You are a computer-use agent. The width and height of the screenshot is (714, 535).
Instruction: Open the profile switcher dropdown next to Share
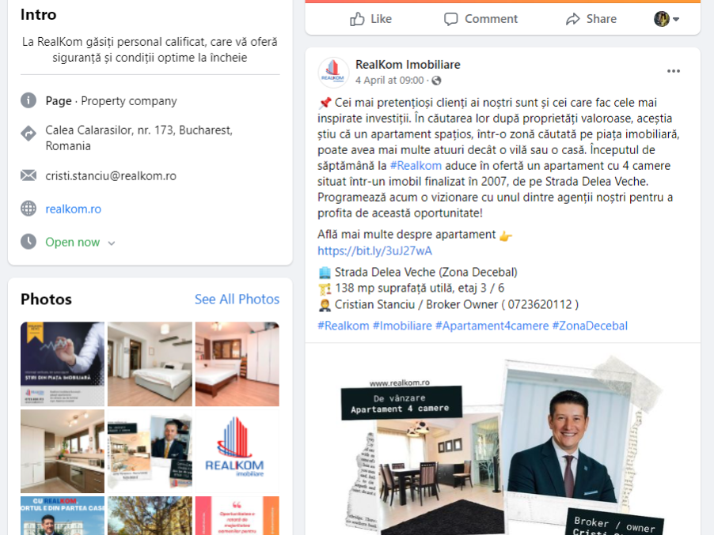[x=667, y=19]
